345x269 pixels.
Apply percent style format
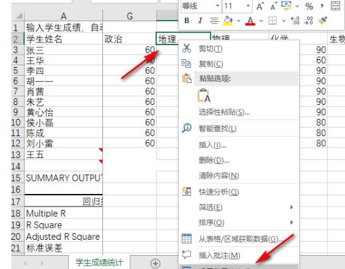pos(309,6)
